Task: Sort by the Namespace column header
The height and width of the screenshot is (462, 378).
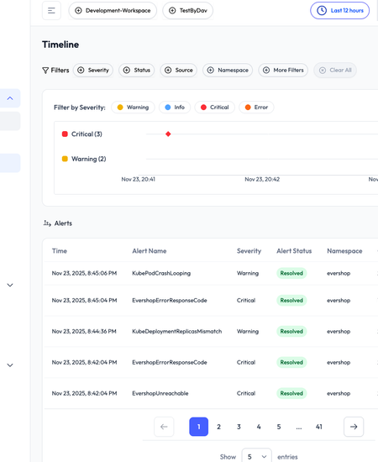Action: tap(344, 251)
